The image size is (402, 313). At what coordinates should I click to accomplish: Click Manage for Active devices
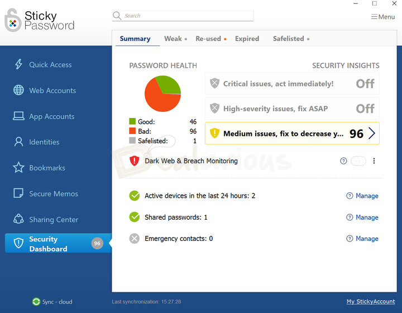(367, 196)
